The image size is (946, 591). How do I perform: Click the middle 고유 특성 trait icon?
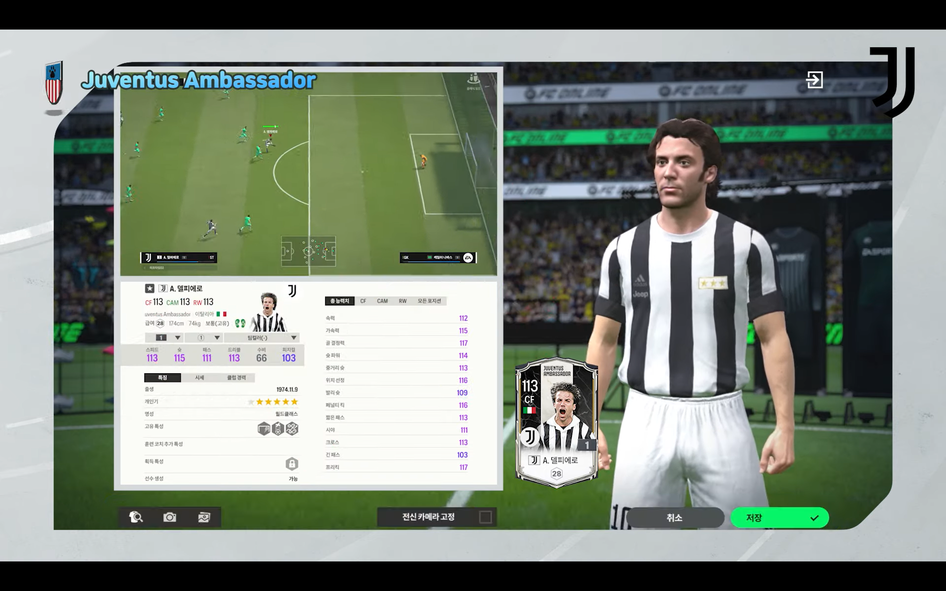coord(278,429)
